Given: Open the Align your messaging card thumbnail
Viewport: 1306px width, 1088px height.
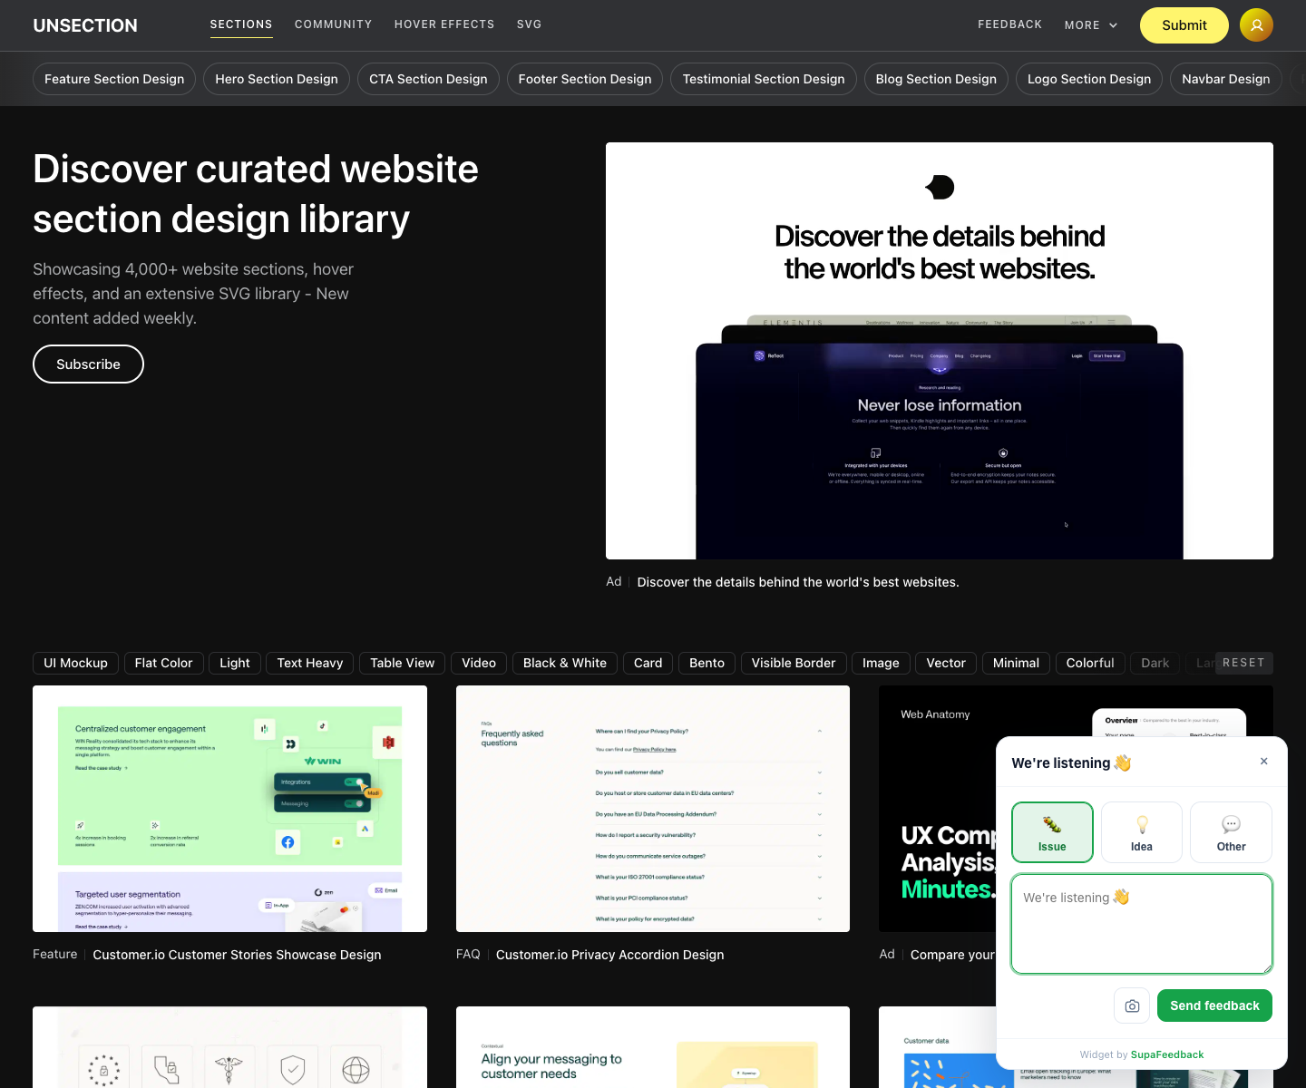Looking at the screenshot, I should pyautogui.click(x=653, y=1047).
